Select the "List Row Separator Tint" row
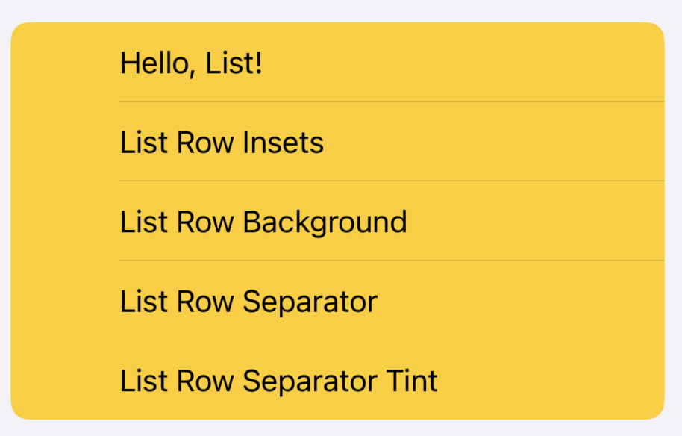682x436 pixels. 337,381
